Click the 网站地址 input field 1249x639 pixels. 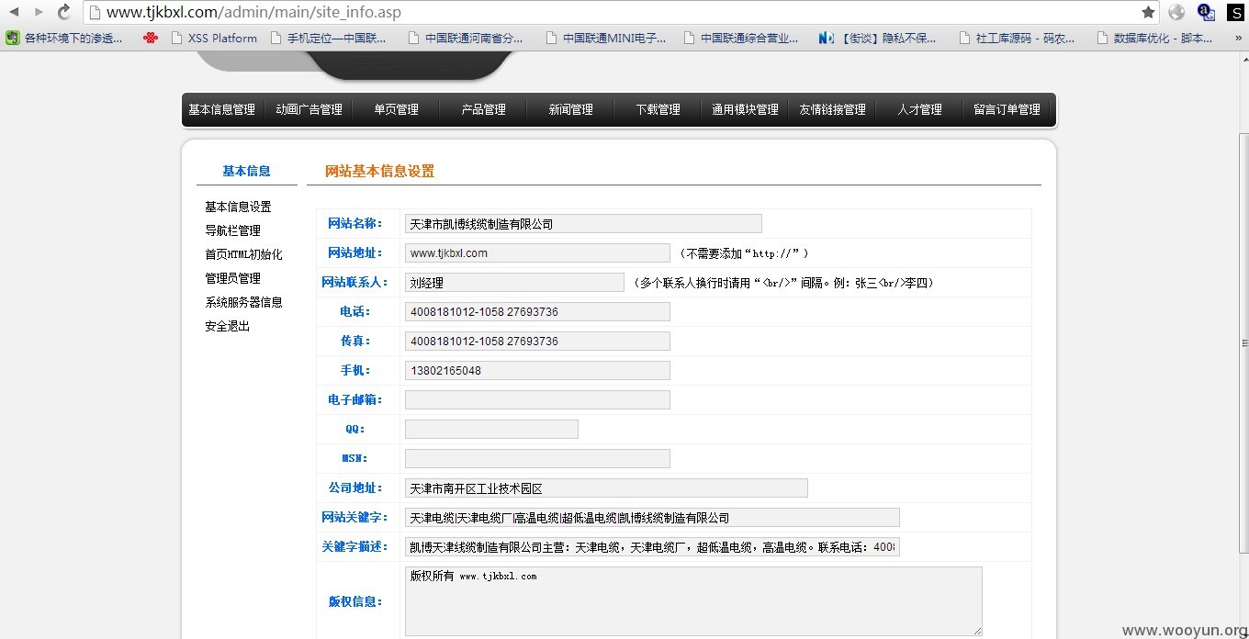537,253
